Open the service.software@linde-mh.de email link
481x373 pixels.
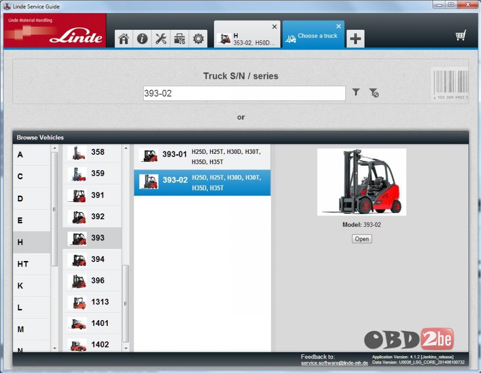334,363
